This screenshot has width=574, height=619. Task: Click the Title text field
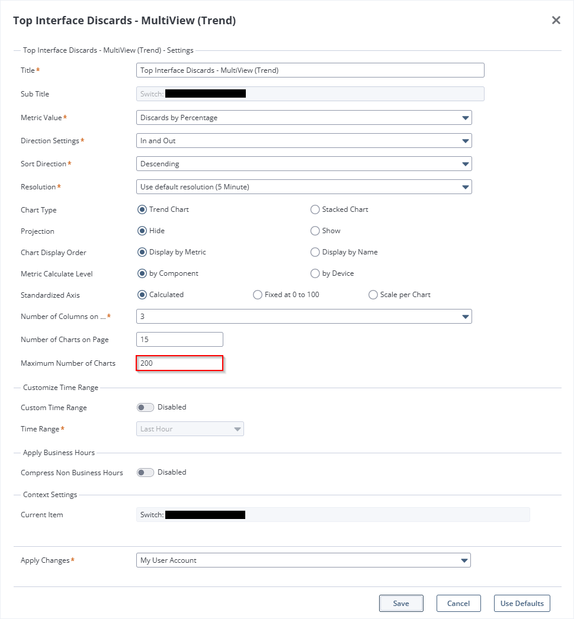pos(310,70)
